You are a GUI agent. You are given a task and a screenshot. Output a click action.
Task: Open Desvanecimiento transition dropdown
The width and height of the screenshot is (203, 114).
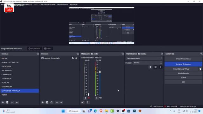tap(144, 58)
